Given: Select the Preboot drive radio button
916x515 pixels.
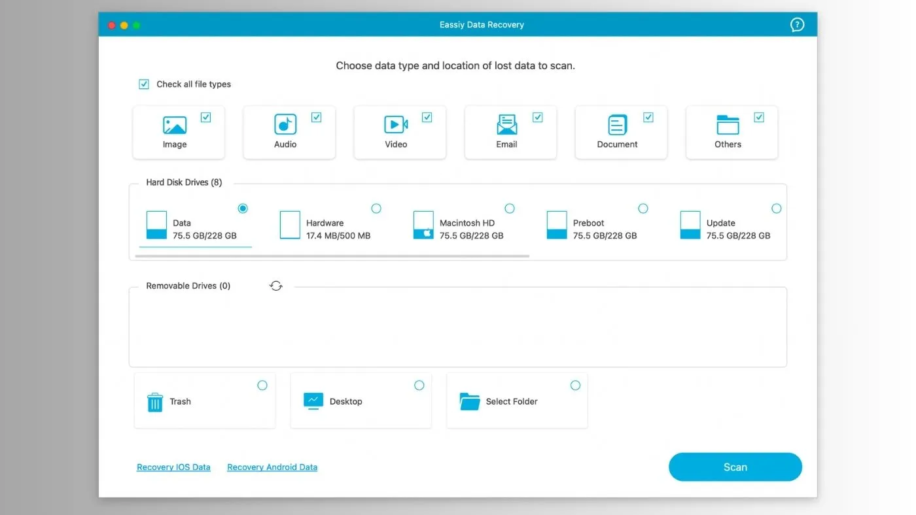Looking at the screenshot, I should 643,208.
